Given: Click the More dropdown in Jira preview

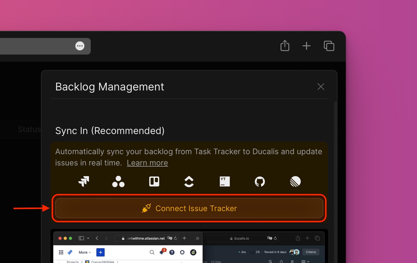Looking at the screenshot, I should pyautogui.click(x=85, y=252).
